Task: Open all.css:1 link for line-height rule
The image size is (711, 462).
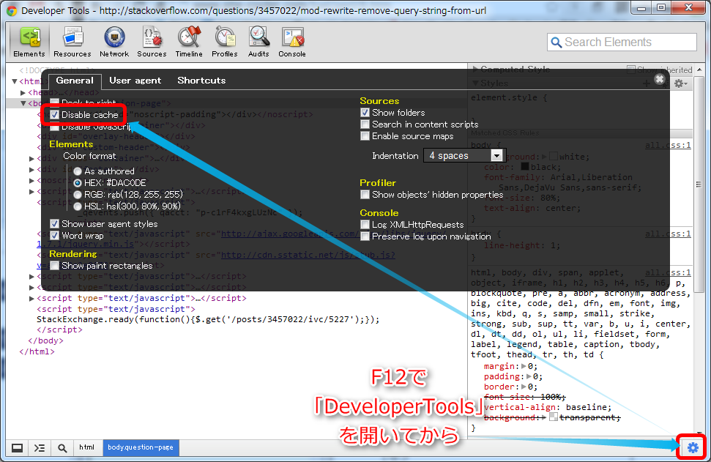Action: click(x=668, y=234)
